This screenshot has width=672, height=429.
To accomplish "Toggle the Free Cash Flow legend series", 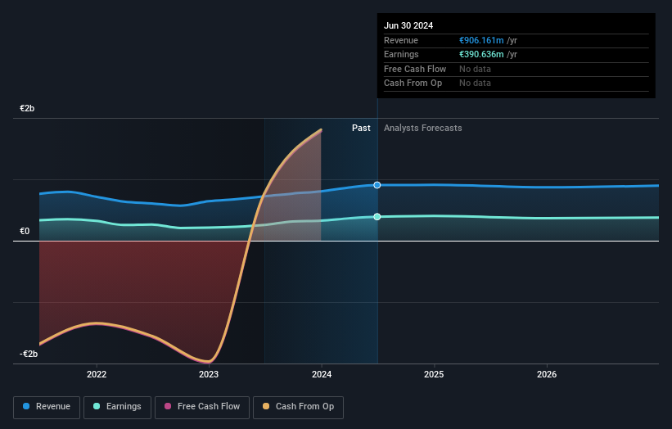I will pyautogui.click(x=202, y=407).
